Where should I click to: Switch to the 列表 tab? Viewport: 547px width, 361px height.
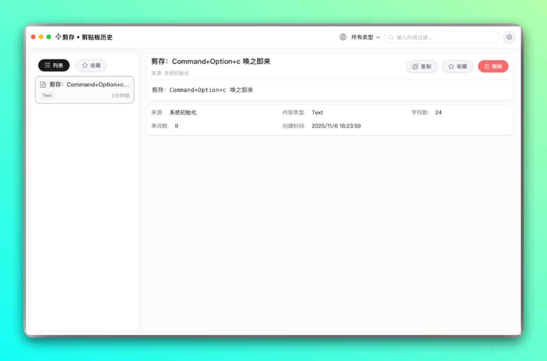tap(54, 65)
